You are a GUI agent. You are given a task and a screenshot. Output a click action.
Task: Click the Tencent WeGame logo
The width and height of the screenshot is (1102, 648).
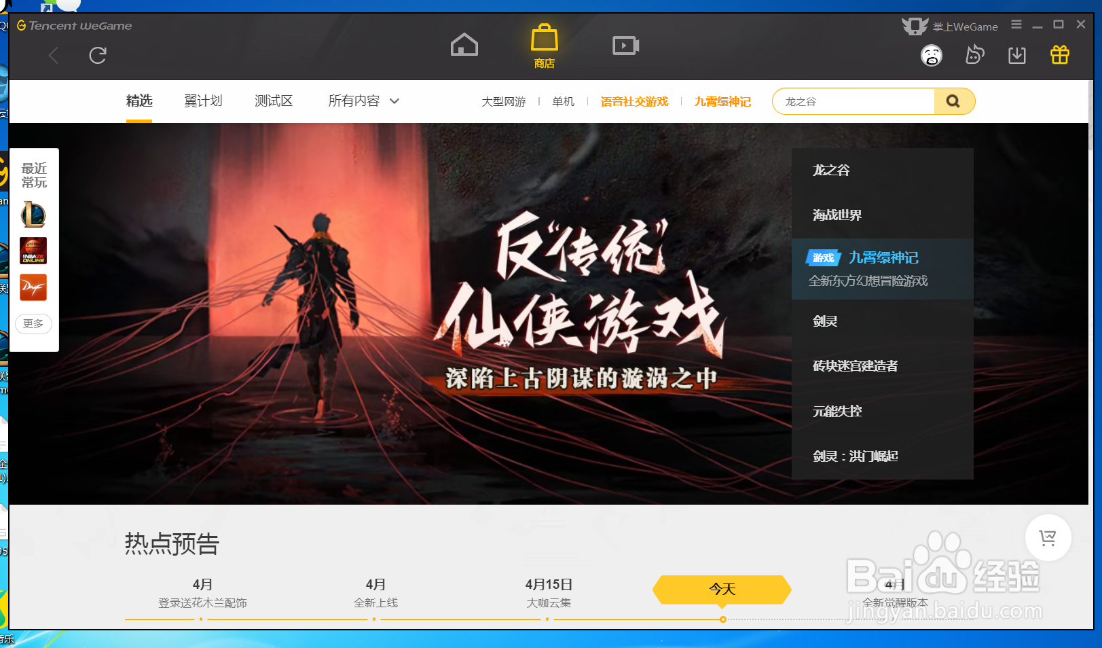pos(75,26)
